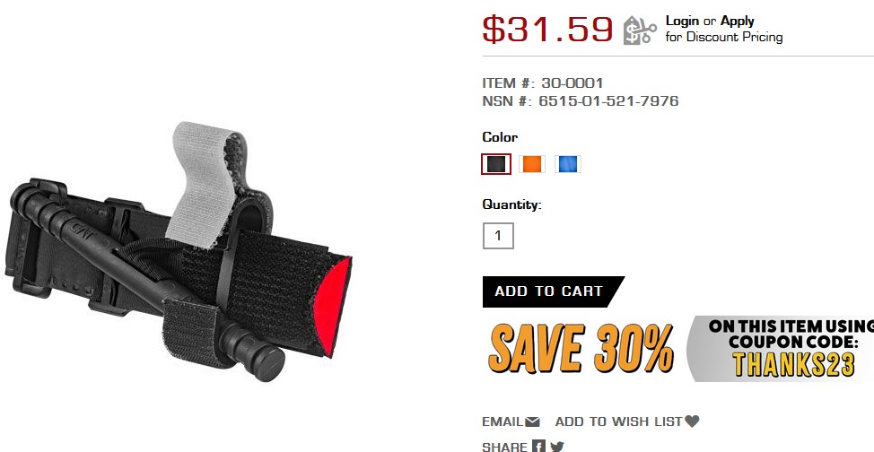Share product on Twitter
This screenshot has height=452, width=874.
557,447
